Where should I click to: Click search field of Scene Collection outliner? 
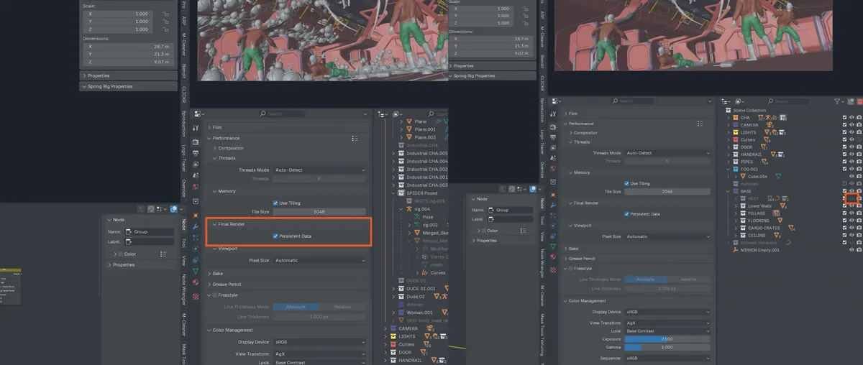coord(790,101)
